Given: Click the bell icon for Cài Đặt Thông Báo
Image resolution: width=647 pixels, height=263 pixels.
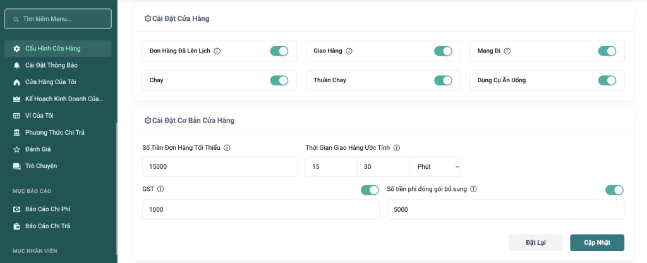Looking at the screenshot, I should [16, 65].
